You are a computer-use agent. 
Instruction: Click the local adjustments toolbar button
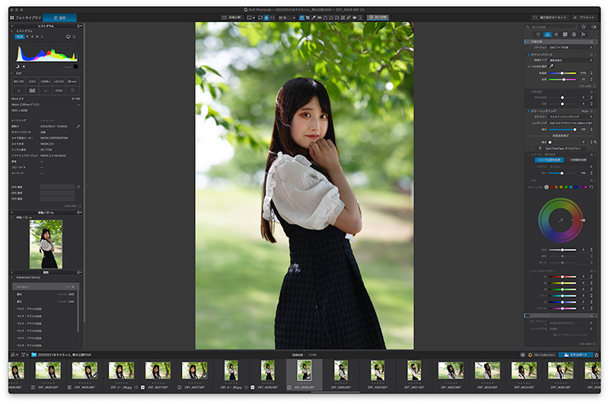378,17
